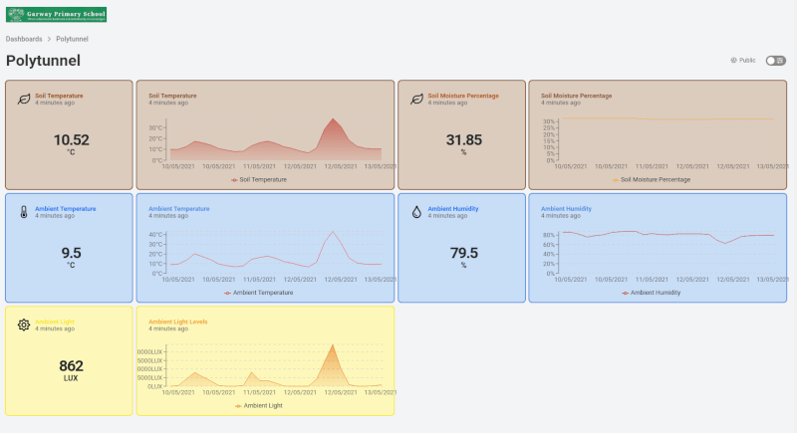Screen dimensions: 797x433
Task: Click the Soil Temperature chart title
Action: pyautogui.click(x=172, y=96)
